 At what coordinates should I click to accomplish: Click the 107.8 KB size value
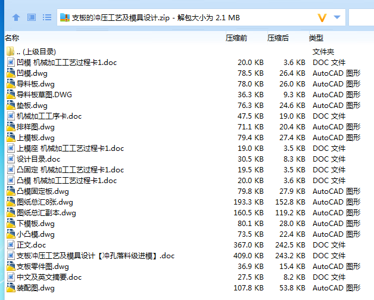pos(248,288)
